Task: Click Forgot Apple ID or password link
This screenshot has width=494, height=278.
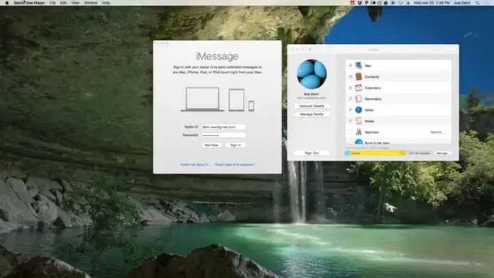Action: click(x=235, y=164)
